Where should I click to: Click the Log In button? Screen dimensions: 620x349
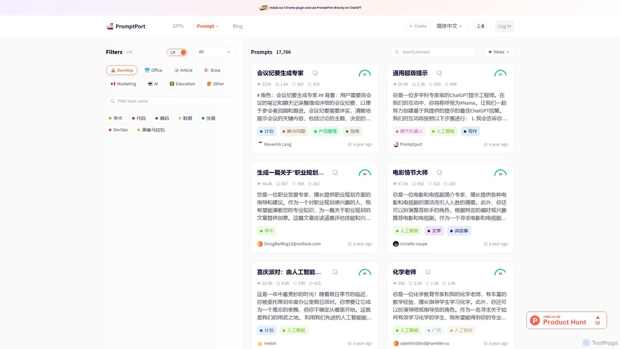pyautogui.click(x=504, y=26)
